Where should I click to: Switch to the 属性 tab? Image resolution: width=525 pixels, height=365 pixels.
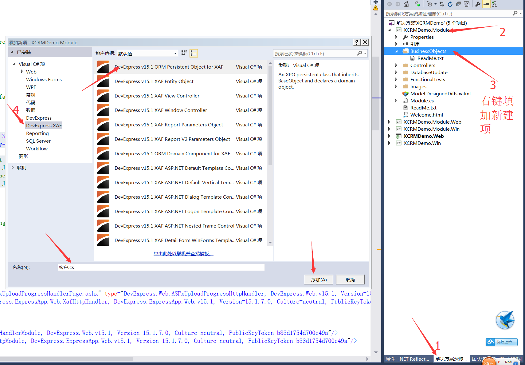390,359
